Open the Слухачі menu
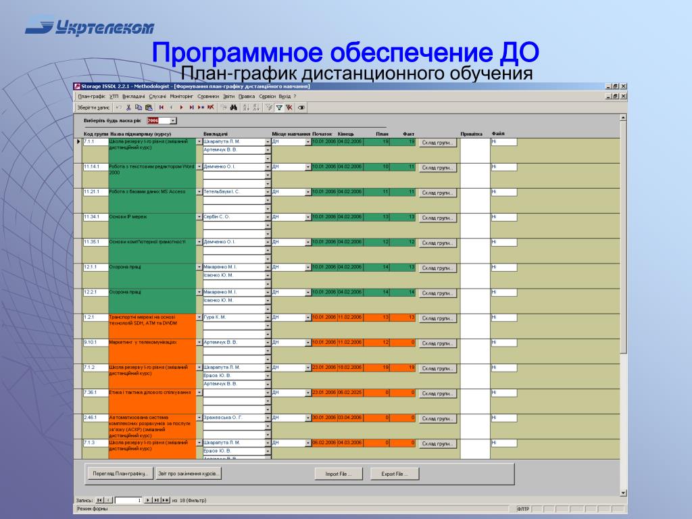The height and width of the screenshot is (519, 692). click(x=157, y=96)
